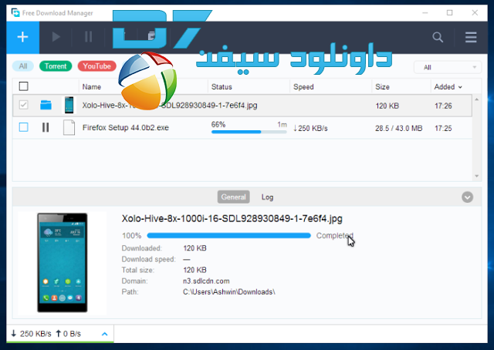
Task: Click Free Download Manager title bar icon
Action: 15,12
